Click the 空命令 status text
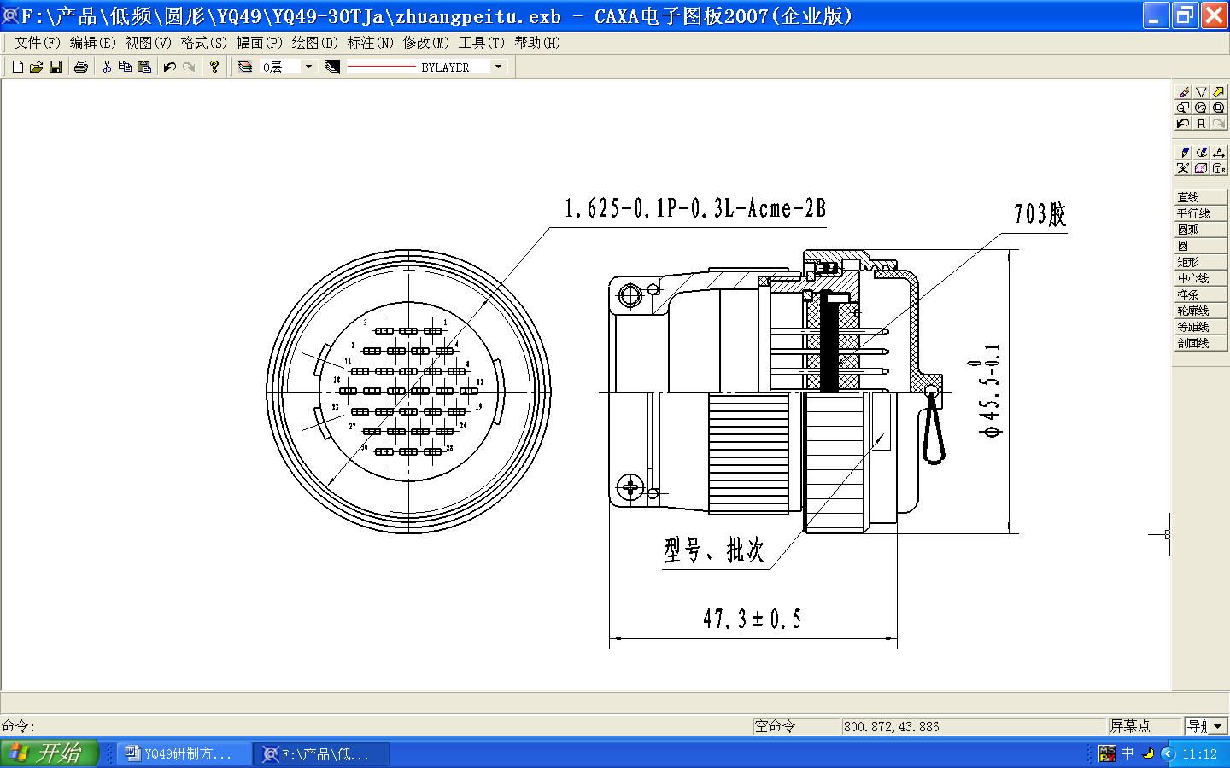The width and height of the screenshot is (1230, 768). [776, 726]
